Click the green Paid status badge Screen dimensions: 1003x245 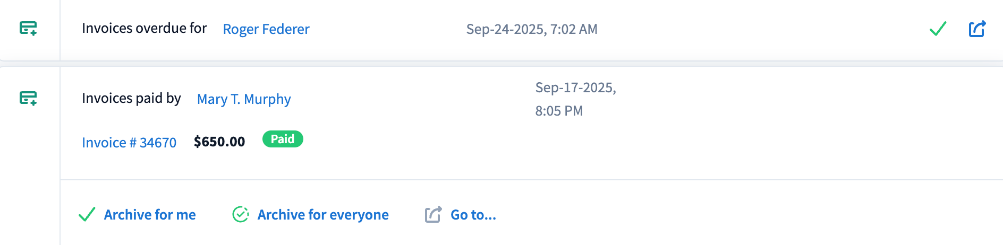tap(283, 139)
